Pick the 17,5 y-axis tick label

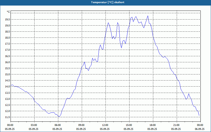[7, 44]
